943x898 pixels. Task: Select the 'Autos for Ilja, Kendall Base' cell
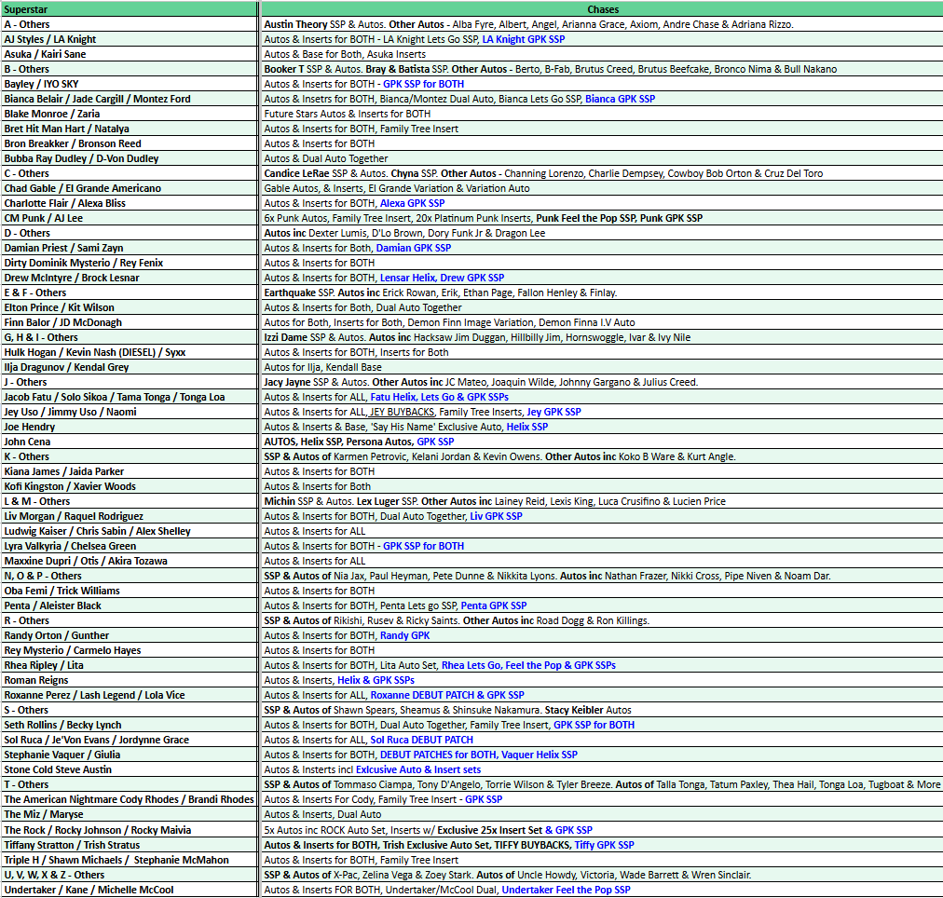[x=603, y=367]
